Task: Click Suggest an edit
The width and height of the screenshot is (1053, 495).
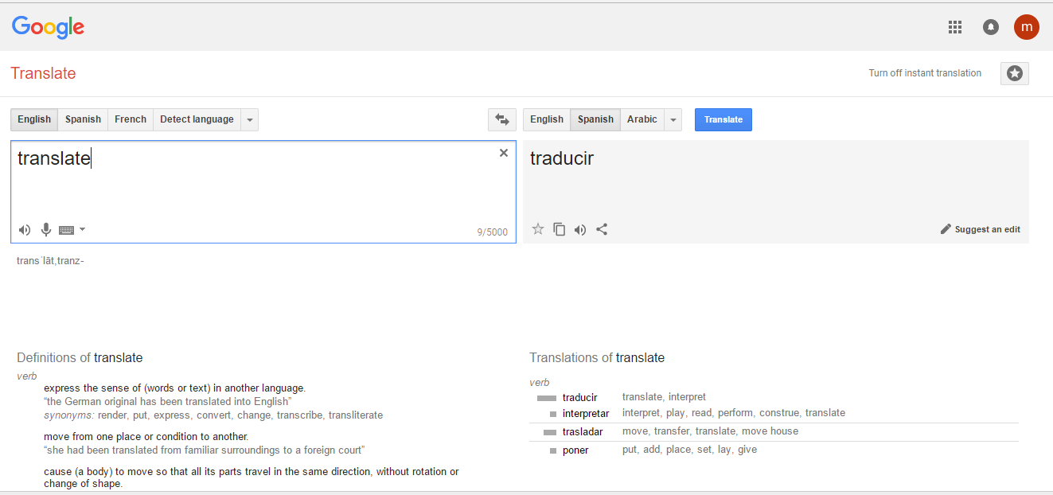Action: click(x=981, y=229)
